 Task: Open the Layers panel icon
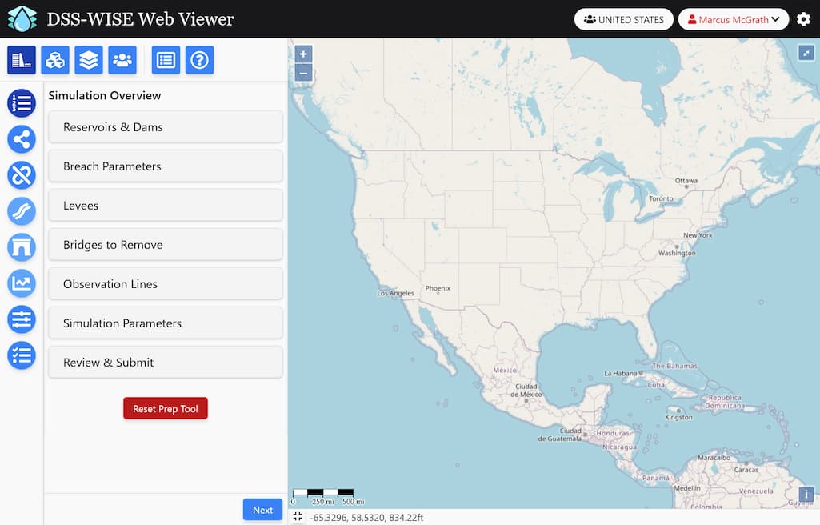click(89, 60)
